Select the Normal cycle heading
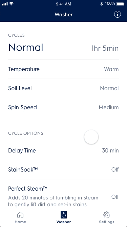The width and height of the screenshot is (127, 227). [26, 47]
